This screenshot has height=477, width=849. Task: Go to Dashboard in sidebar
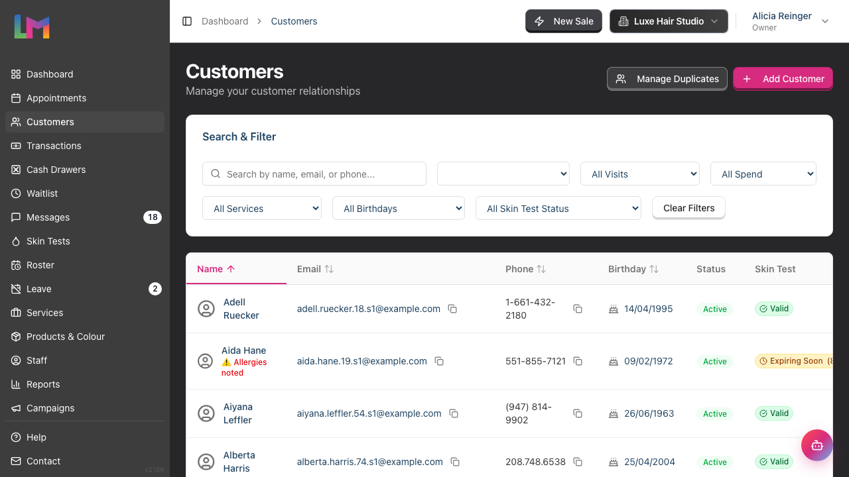tap(85, 74)
